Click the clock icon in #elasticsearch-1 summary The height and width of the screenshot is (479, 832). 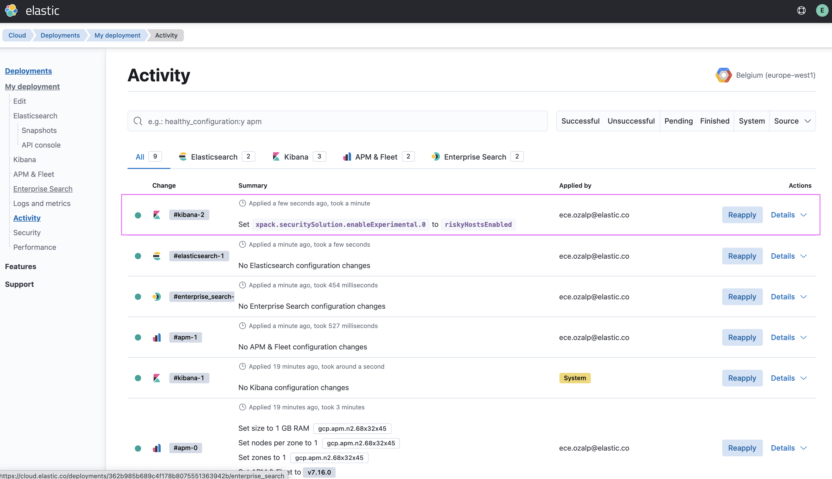click(242, 244)
